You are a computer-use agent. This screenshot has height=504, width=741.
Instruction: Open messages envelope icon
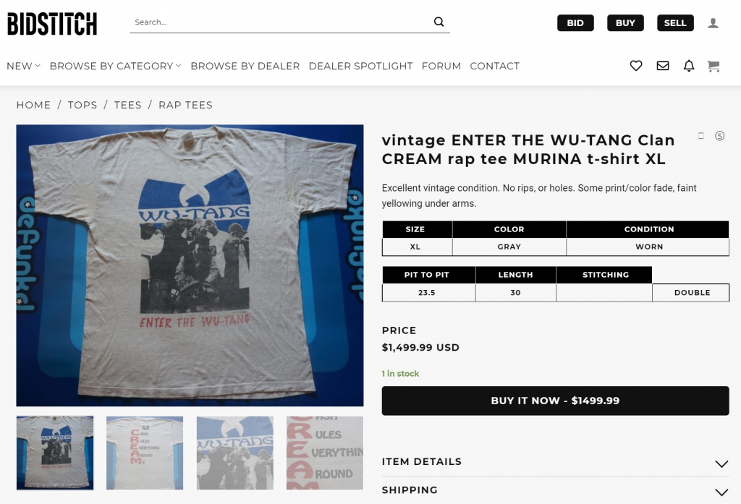pyautogui.click(x=662, y=66)
